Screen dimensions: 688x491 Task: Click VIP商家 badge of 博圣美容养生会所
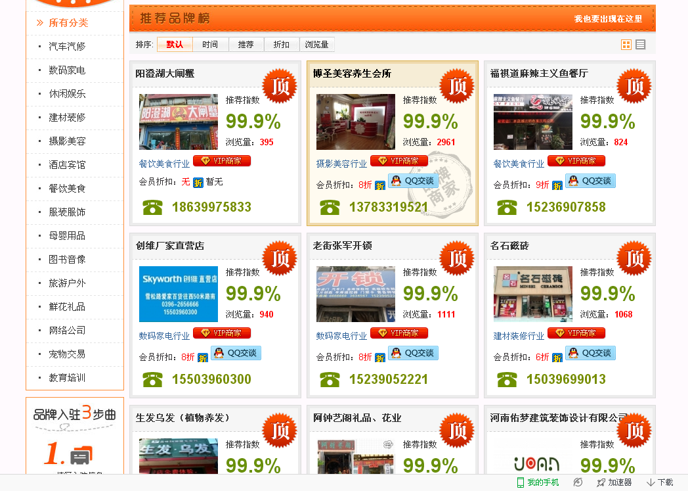click(399, 161)
